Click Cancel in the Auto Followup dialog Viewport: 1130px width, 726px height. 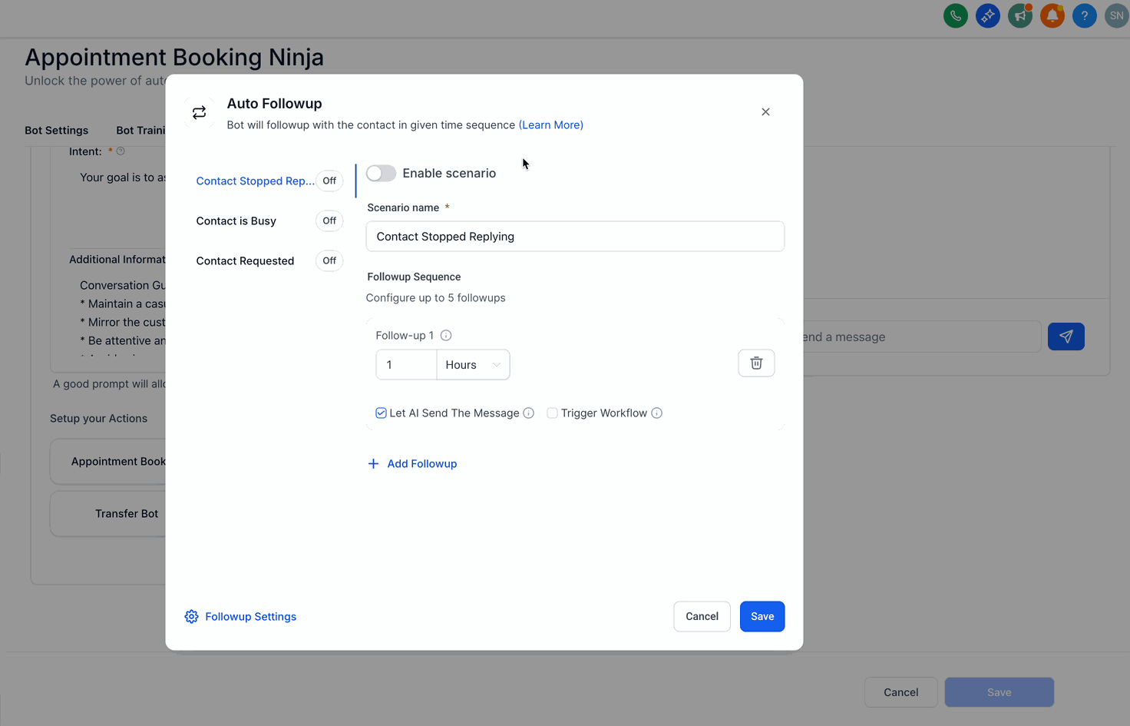pos(702,617)
